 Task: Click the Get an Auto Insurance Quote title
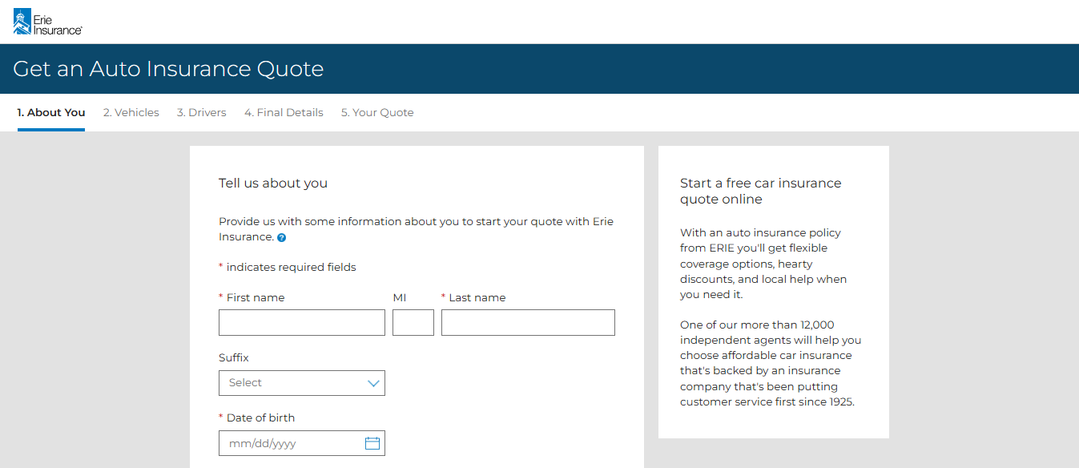coord(168,69)
